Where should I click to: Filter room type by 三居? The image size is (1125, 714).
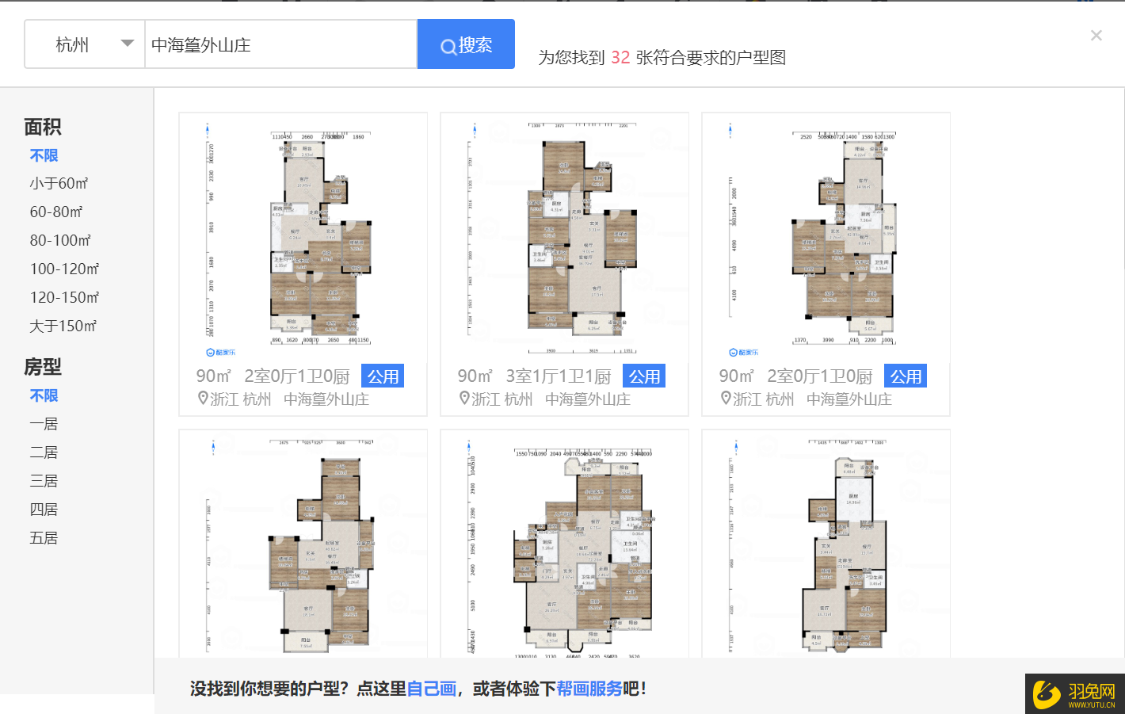pyautogui.click(x=44, y=481)
